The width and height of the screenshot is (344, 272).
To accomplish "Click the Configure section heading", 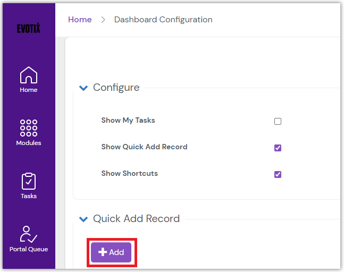I will tap(116, 88).
